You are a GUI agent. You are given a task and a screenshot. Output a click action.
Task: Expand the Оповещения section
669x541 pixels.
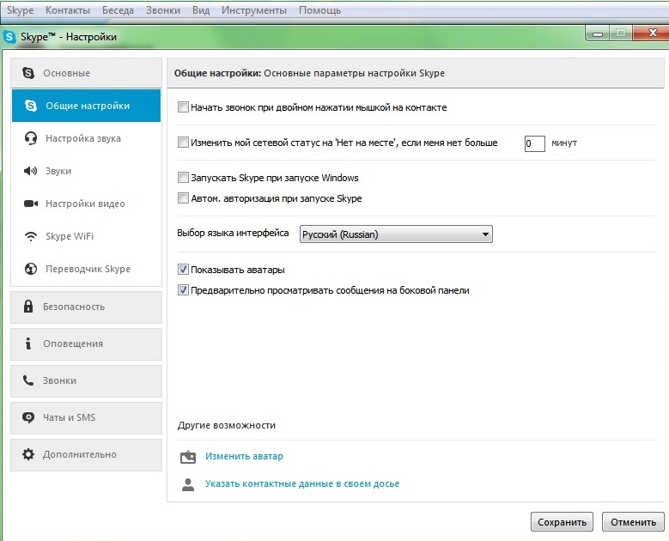[x=86, y=343]
